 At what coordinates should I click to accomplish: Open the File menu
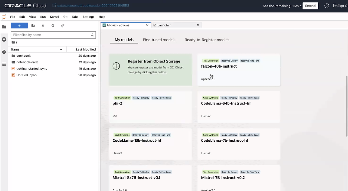point(13,17)
